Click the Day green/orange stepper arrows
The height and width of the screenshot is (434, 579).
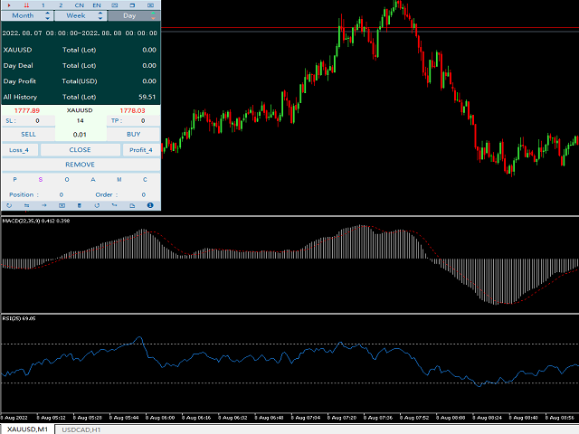tap(153, 15)
